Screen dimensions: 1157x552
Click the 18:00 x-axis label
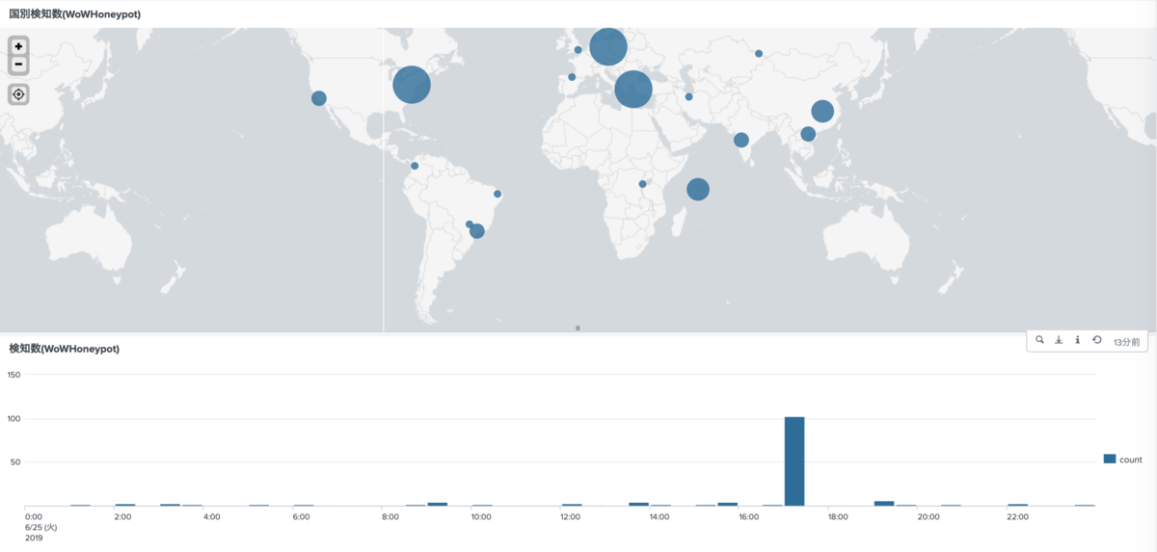click(838, 517)
